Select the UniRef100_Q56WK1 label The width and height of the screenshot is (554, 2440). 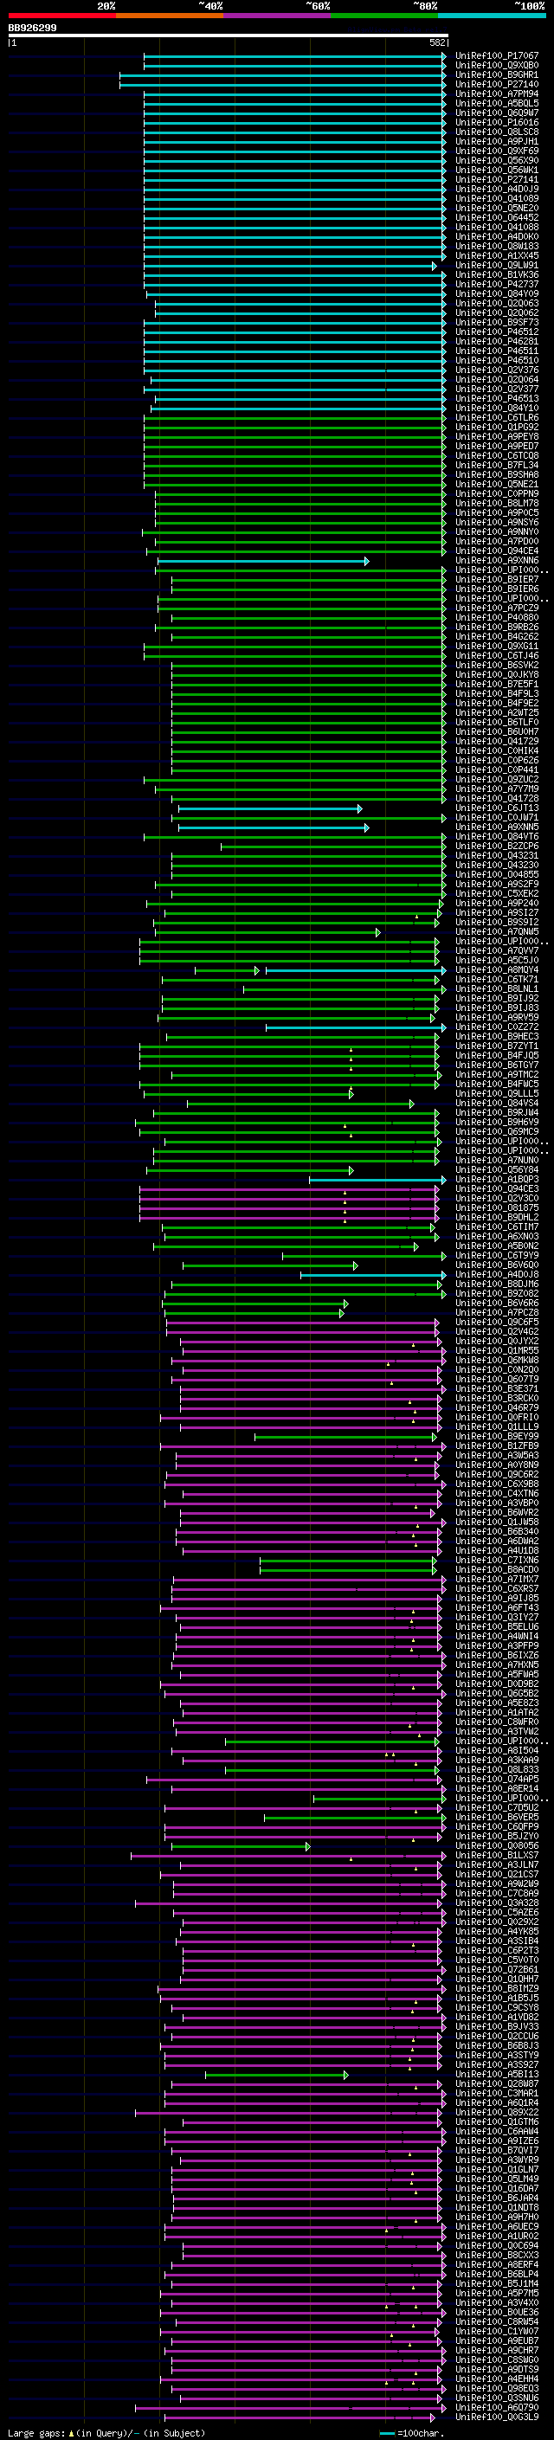497,171
